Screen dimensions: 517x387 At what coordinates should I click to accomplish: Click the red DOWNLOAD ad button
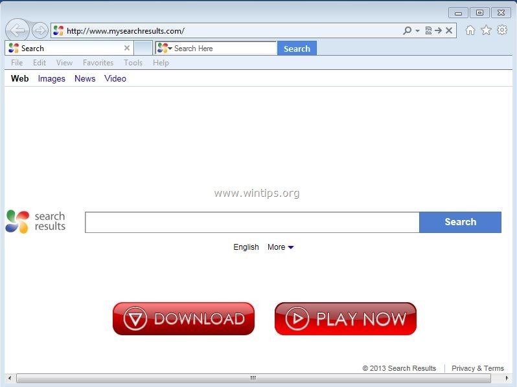[183, 318]
